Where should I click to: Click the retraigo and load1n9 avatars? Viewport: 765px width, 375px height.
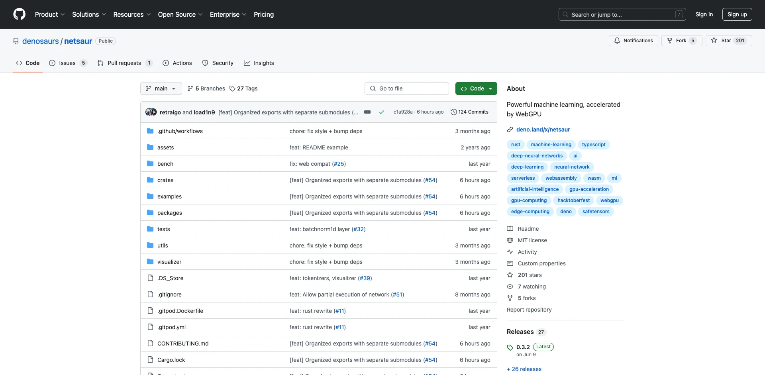click(151, 112)
